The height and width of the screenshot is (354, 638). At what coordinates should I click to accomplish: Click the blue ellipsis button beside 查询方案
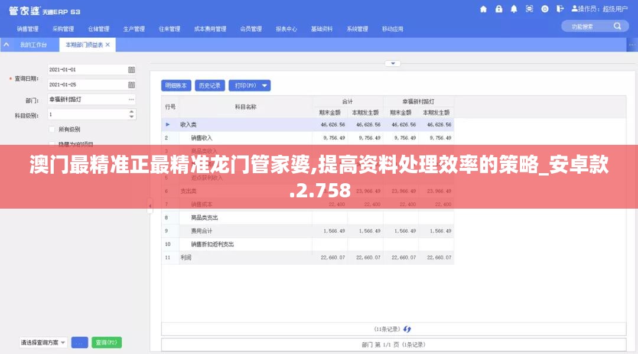click(x=79, y=343)
